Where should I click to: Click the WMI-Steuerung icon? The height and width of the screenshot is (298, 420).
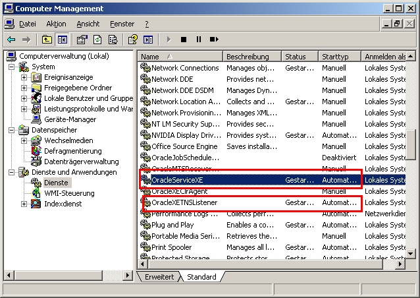pyautogui.click(x=36, y=193)
